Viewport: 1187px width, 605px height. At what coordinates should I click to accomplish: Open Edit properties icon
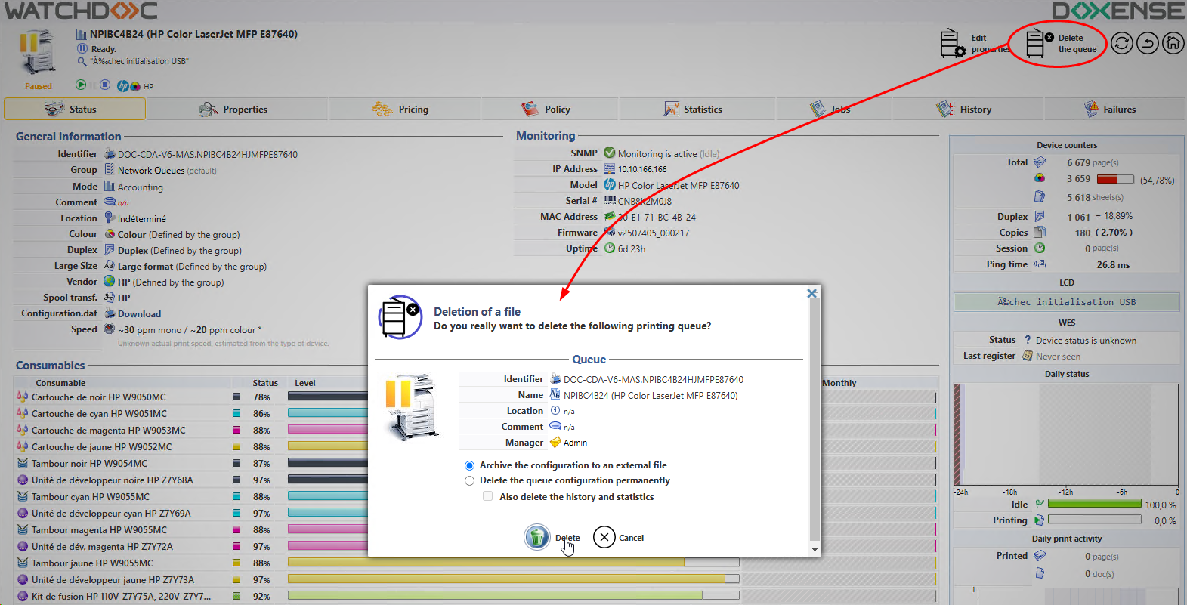click(952, 43)
